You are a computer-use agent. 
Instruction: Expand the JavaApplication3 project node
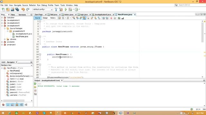(x=2, y=20)
